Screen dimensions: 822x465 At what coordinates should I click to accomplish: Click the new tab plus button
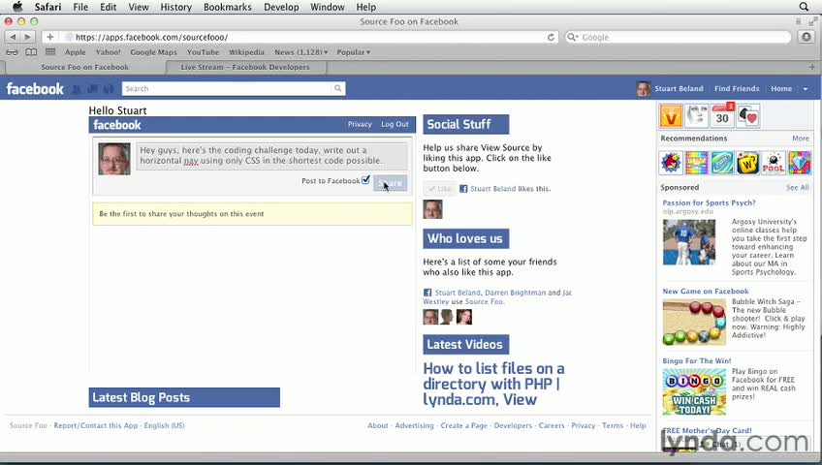click(811, 67)
